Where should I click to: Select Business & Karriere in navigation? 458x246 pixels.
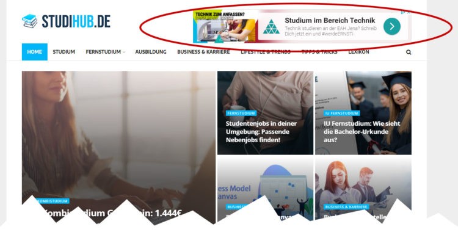pyautogui.click(x=203, y=52)
